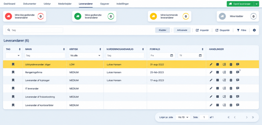Expand Opret leverandør dropdown arrow
Screen dimensions: 262x125
256,4
